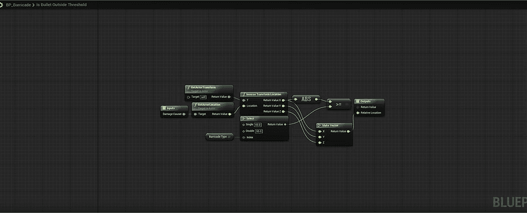
Task: Click Return Value output pin of GetActorLocation
Action: click(x=230, y=114)
